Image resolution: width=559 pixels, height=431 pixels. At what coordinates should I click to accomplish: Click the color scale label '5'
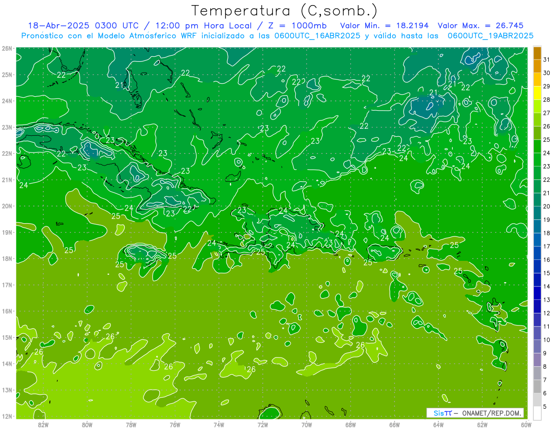point(545,406)
